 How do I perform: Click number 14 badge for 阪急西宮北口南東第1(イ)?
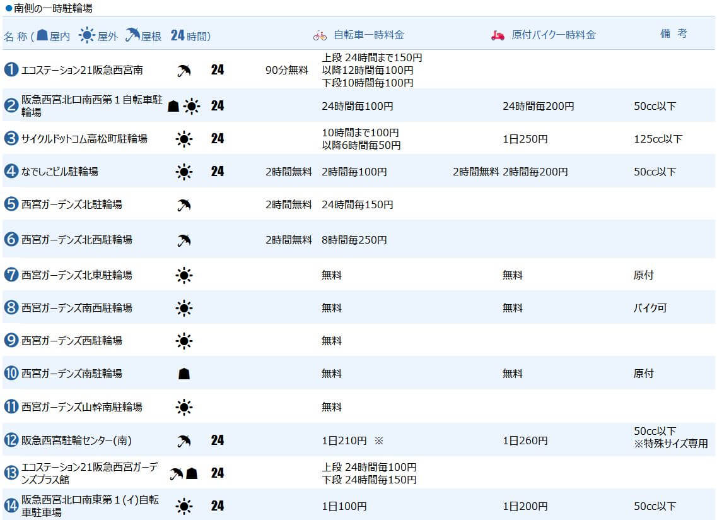point(11,505)
